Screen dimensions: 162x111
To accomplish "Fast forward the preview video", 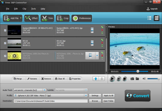I will click(x=118, y=79).
